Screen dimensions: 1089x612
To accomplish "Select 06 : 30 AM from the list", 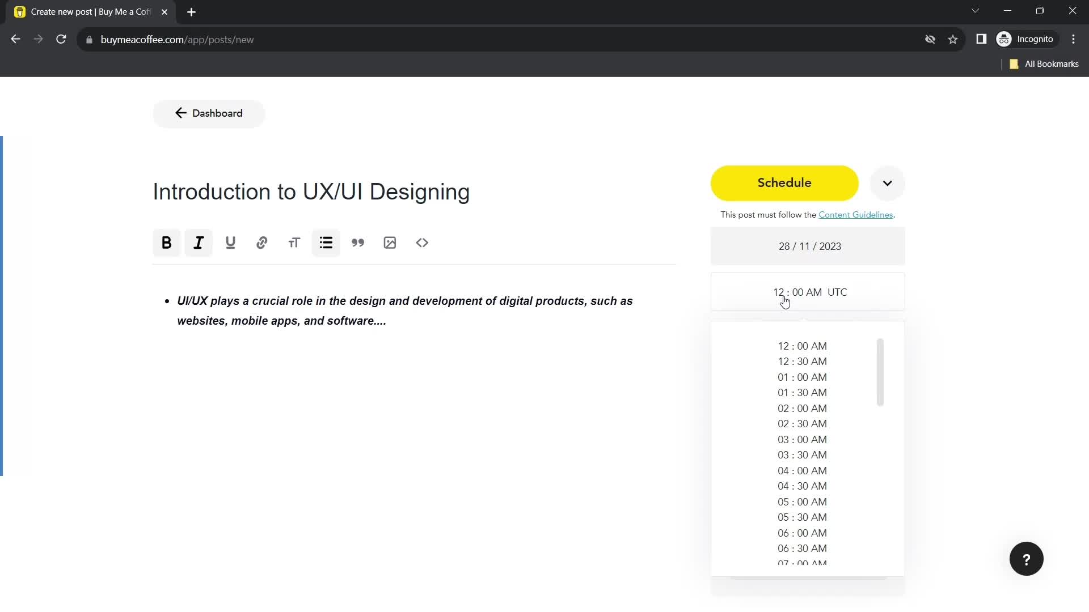I will [x=802, y=549].
